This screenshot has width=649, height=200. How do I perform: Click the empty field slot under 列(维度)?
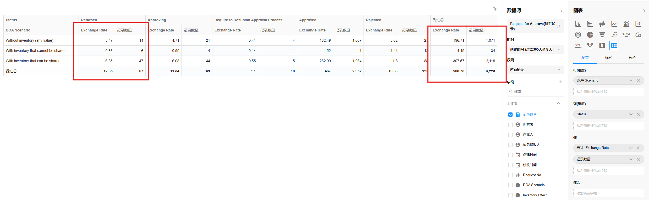[x=609, y=126]
